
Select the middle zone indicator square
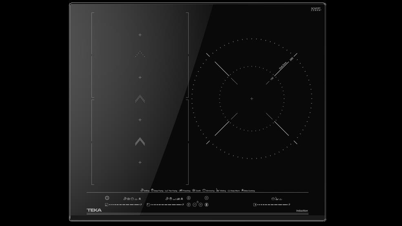coord(148,204)
